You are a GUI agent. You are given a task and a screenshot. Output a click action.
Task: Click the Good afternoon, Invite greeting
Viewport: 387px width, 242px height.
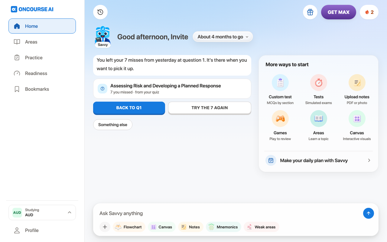tap(153, 37)
